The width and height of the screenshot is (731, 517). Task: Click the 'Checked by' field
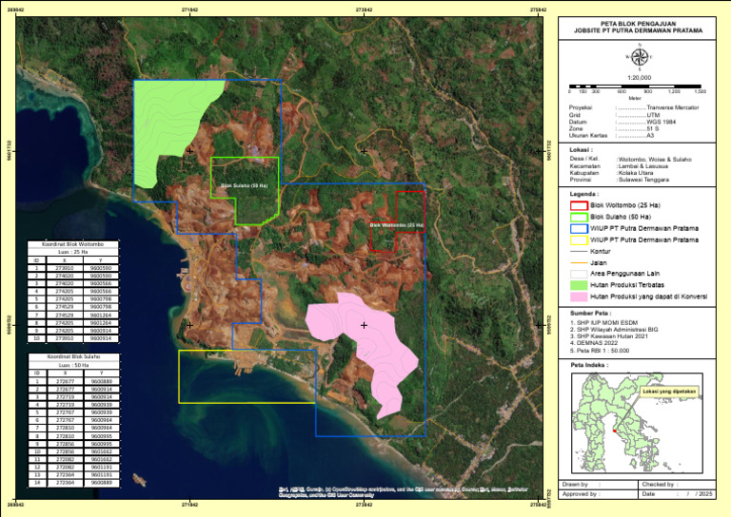(x=677, y=485)
